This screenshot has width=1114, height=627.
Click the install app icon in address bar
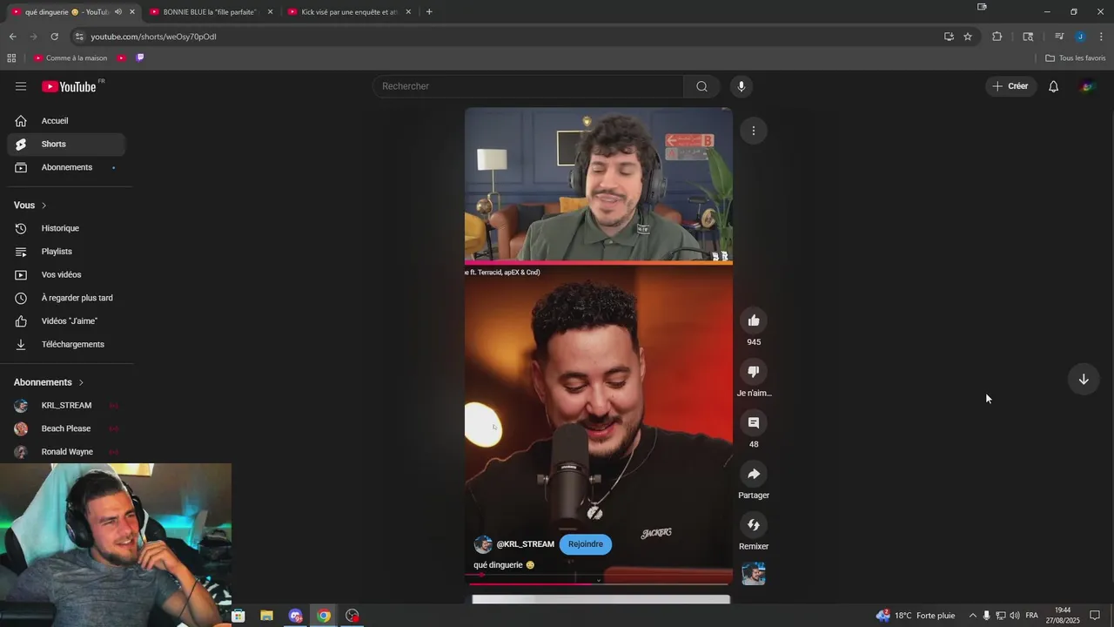[949, 37]
